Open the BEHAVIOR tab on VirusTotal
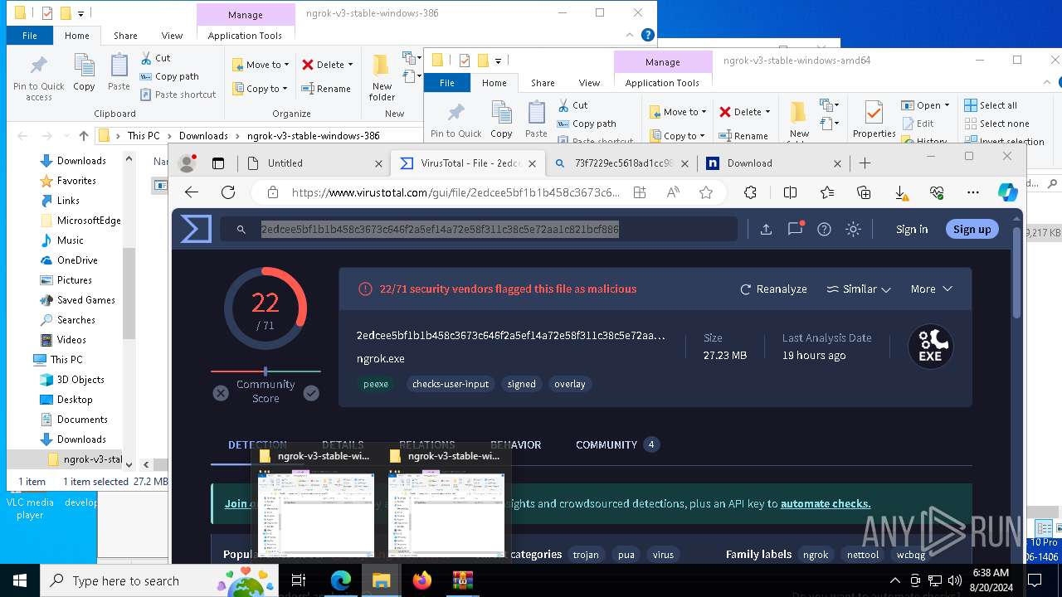This screenshot has width=1062, height=597. pos(515,445)
